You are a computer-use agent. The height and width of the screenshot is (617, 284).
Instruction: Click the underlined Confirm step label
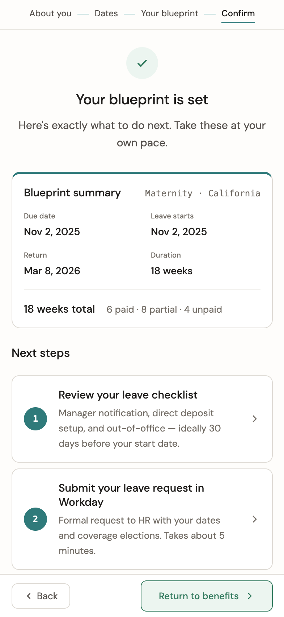click(238, 13)
